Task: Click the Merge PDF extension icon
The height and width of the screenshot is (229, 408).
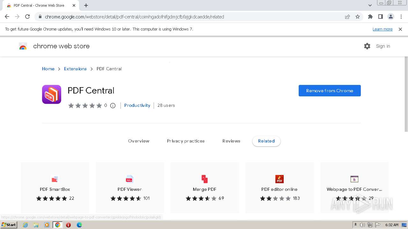Action: [x=205, y=179]
